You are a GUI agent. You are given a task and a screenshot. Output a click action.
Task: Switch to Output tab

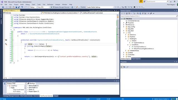56,96
